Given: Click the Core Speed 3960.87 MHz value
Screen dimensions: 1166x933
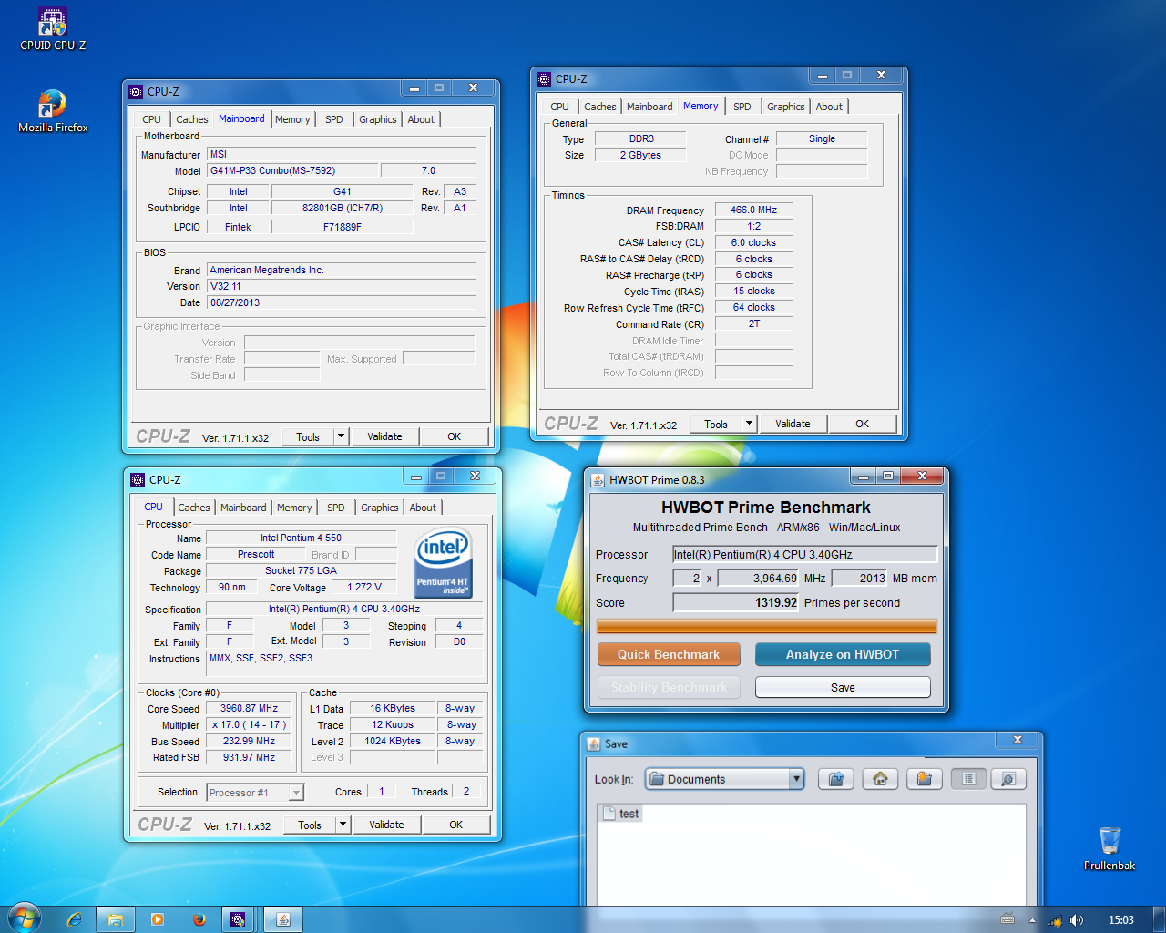Looking at the screenshot, I should pyautogui.click(x=249, y=708).
